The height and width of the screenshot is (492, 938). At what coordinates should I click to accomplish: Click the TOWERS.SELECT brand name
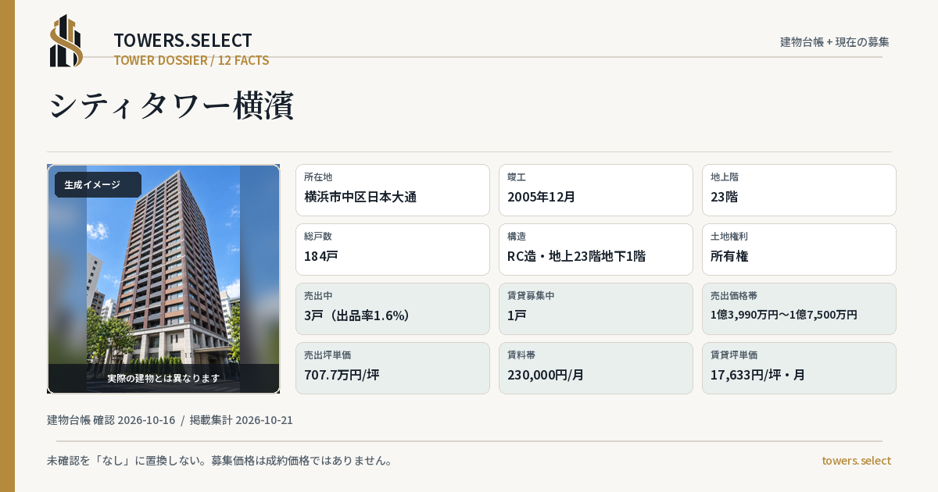coord(183,41)
